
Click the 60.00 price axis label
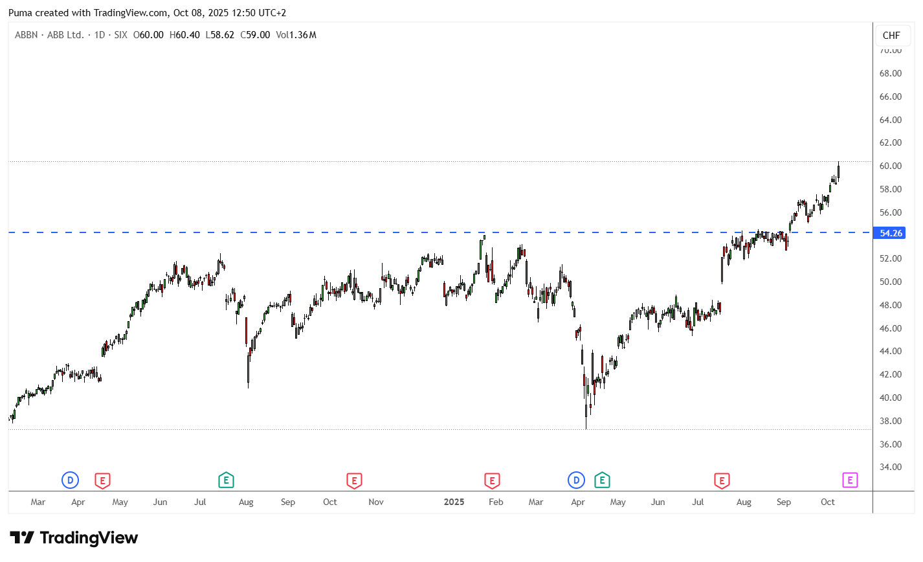pos(891,166)
